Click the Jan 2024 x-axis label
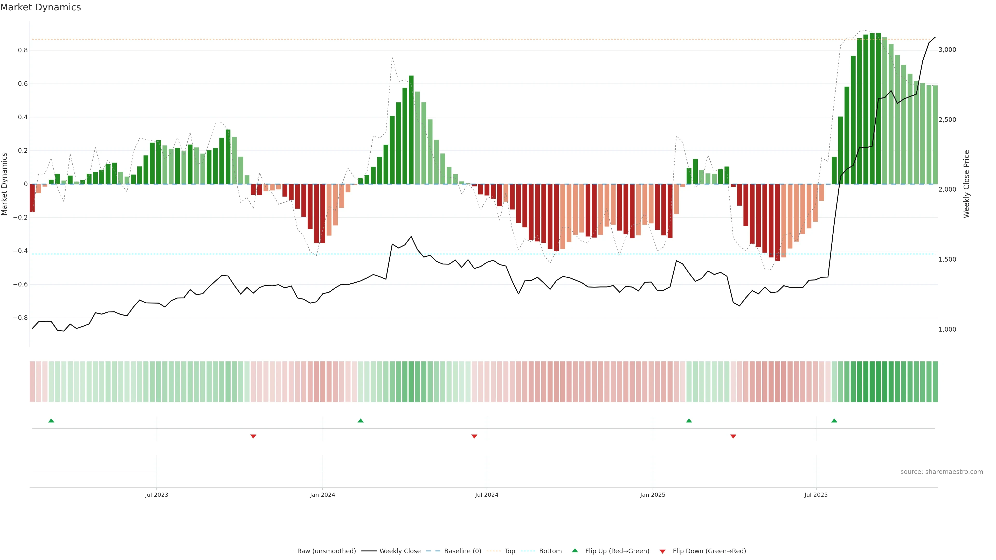 click(x=322, y=495)
